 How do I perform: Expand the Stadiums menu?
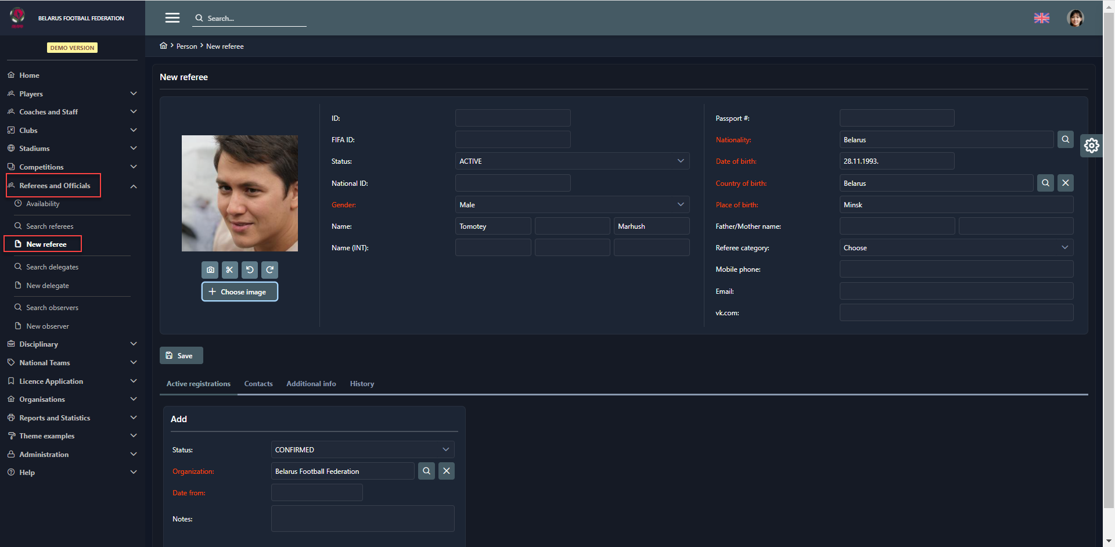(x=72, y=148)
